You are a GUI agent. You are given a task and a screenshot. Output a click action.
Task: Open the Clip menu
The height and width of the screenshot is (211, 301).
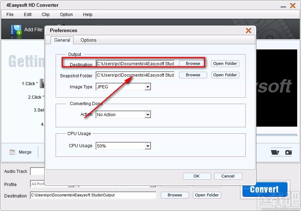click(x=46, y=15)
